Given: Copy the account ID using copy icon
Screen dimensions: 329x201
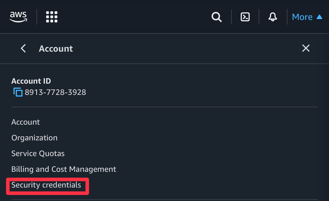Looking at the screenshot, I should coord(18,92).
